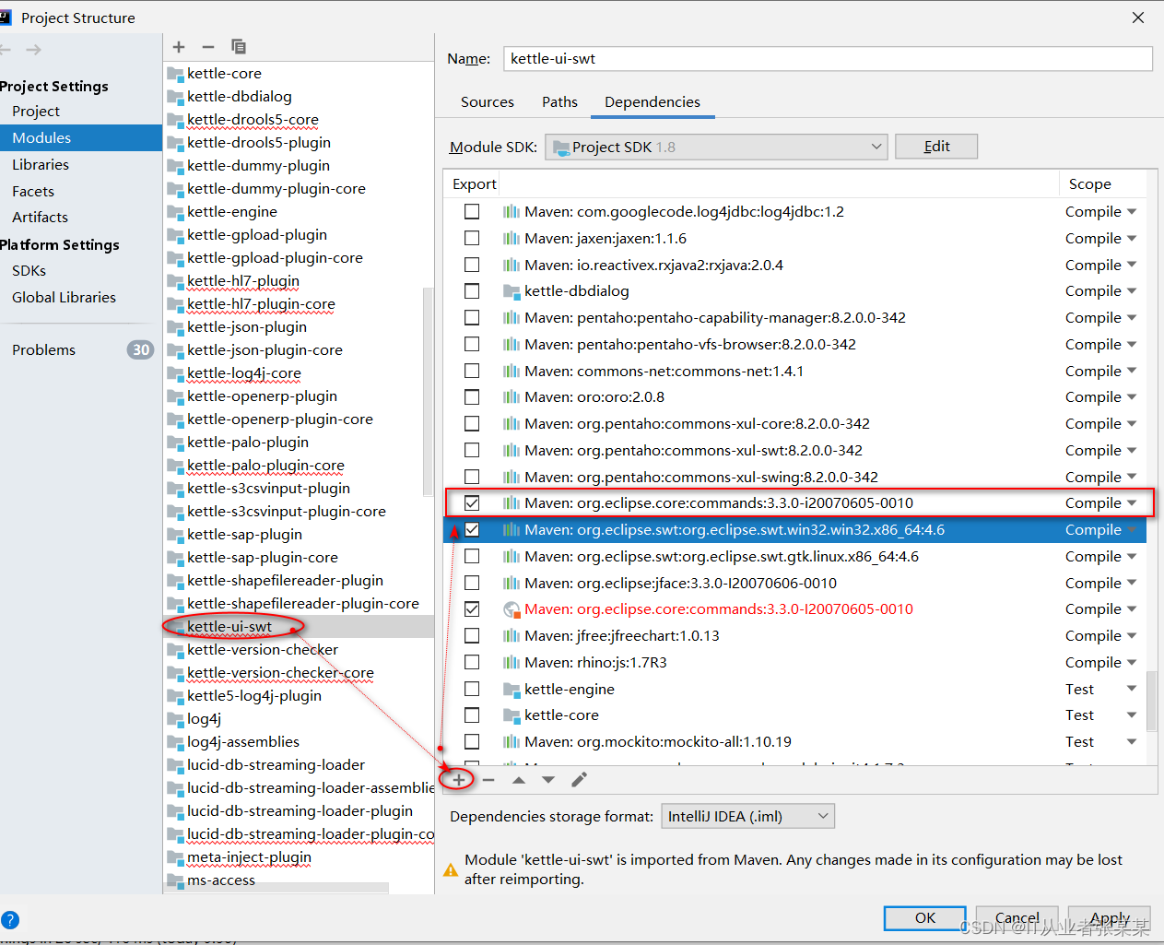Toggle export for rxjava:2.0.4
The height and width of the screenshot is (945, 1164).
(x=472, y=266)
